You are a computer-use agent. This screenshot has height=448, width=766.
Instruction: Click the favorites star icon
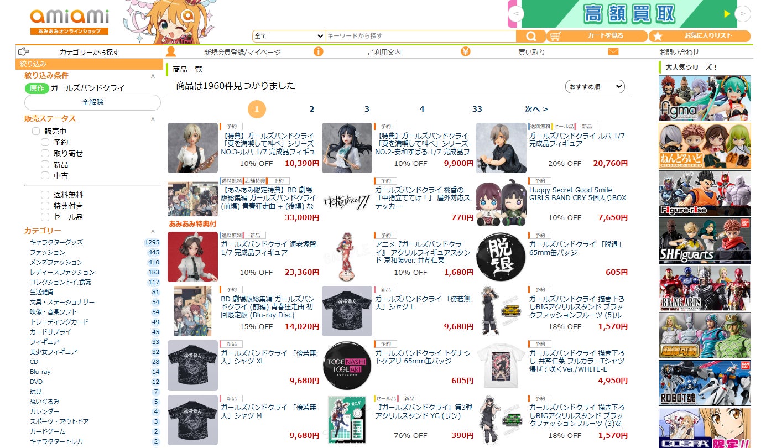657,36
